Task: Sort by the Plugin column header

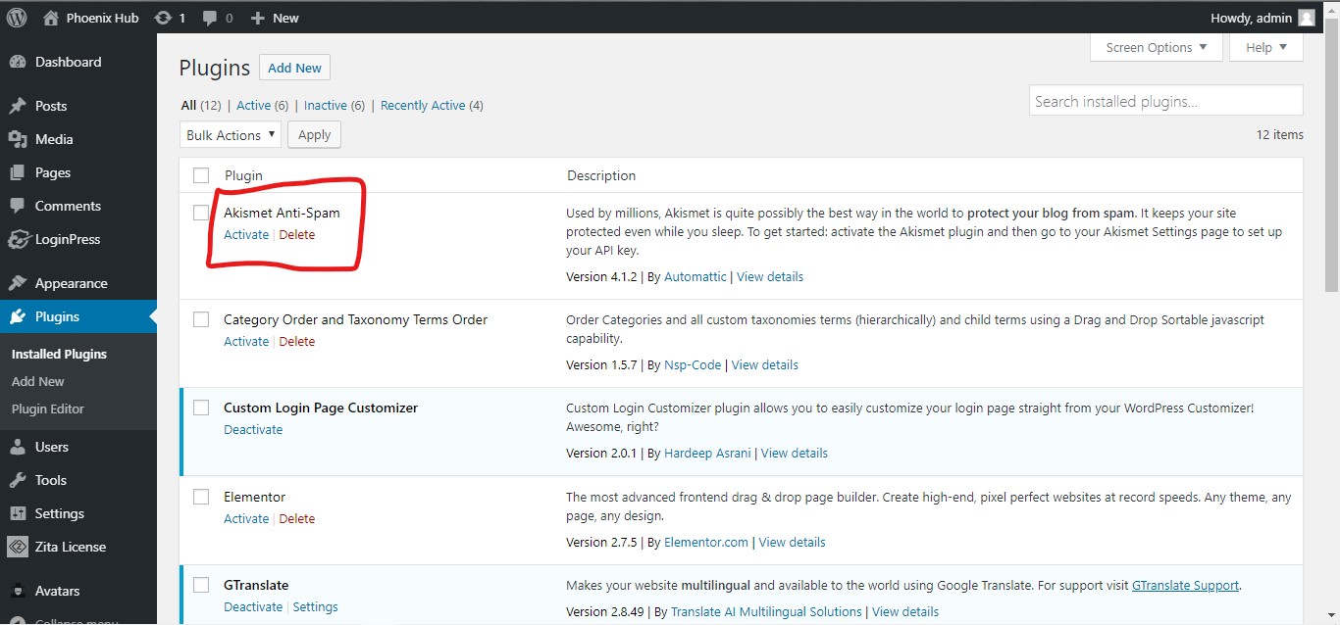Action: coord(243,175)
